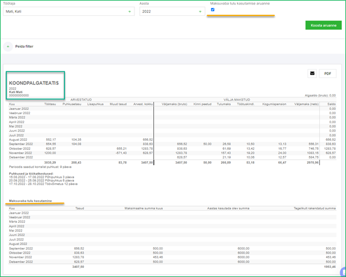This screenshot has width=346, height=277.
Task: Click the Töötasu column header
Action: click(50, 104)
